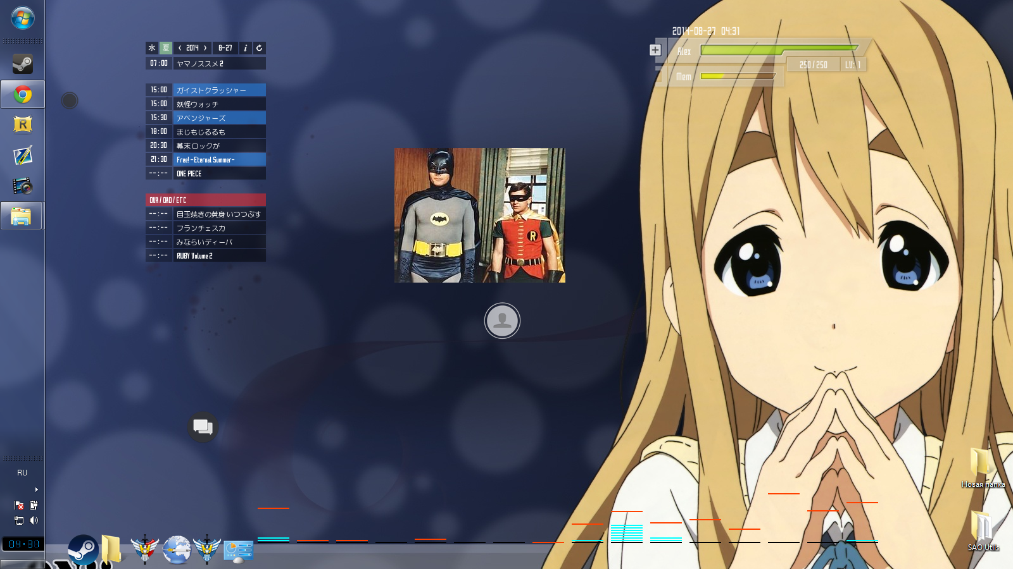
Task: Click the Mem yellow usage bar
Action: coord(738,76)
